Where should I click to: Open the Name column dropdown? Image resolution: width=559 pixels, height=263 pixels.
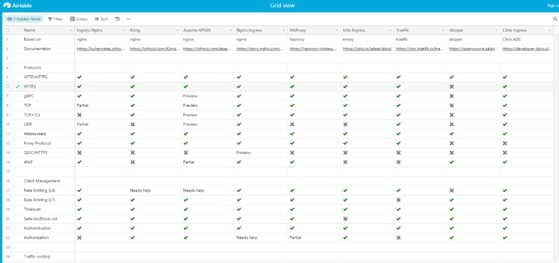pyautogui.click(x=71, y=30)
